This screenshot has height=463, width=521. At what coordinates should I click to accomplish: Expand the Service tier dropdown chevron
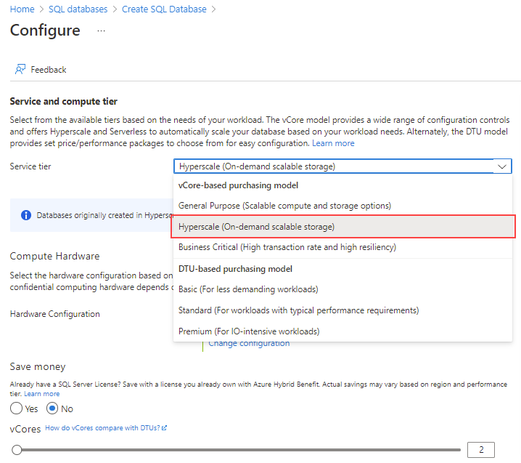[x=501, y=166]
